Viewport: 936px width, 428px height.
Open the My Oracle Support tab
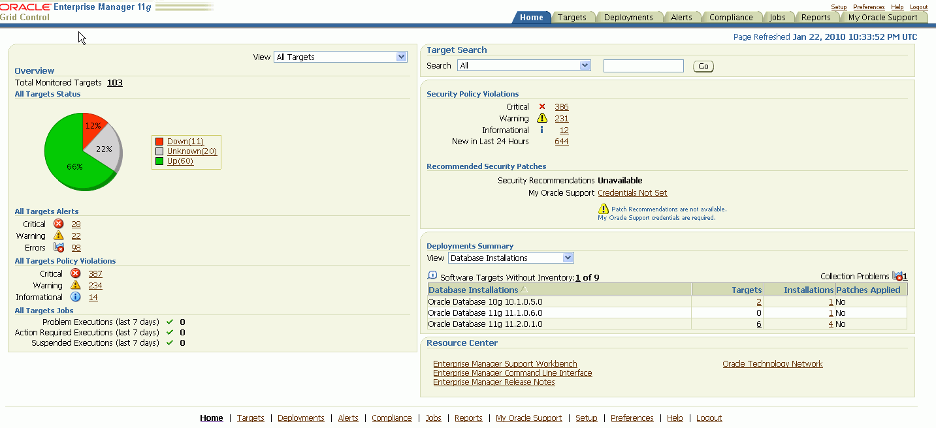[883, 18]
